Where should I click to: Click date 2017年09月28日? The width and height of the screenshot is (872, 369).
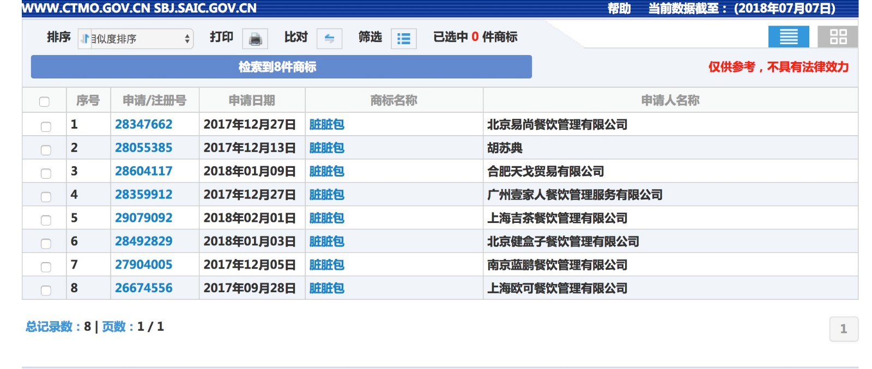[250, 288]
